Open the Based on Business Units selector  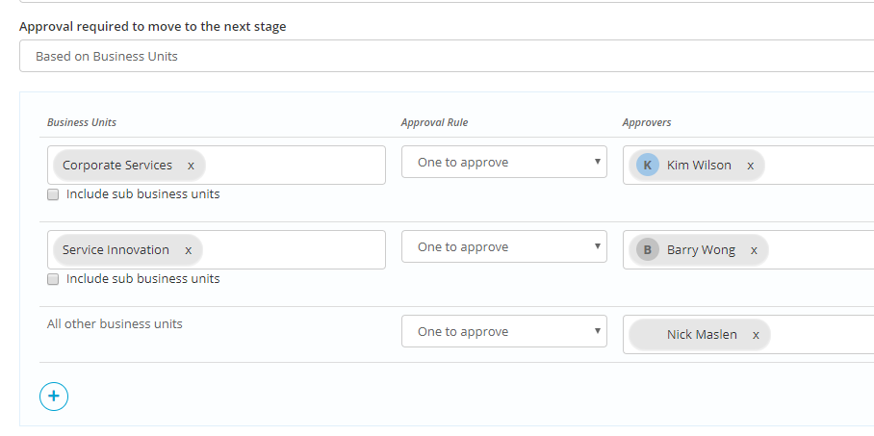pyautogui.click(x=447, y=56)
